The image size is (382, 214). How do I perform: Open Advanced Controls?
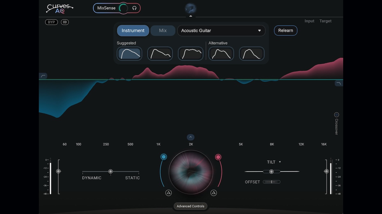tap(191, 206)
